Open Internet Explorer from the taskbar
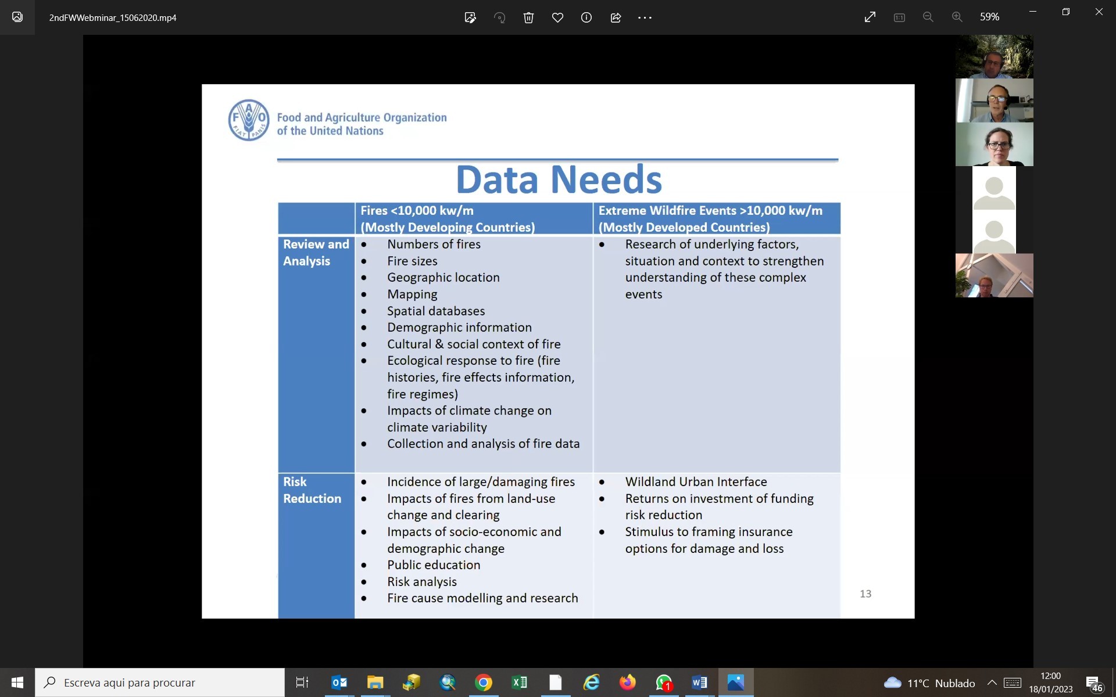This screenshot has height=697, width=1116. [592, 682]
